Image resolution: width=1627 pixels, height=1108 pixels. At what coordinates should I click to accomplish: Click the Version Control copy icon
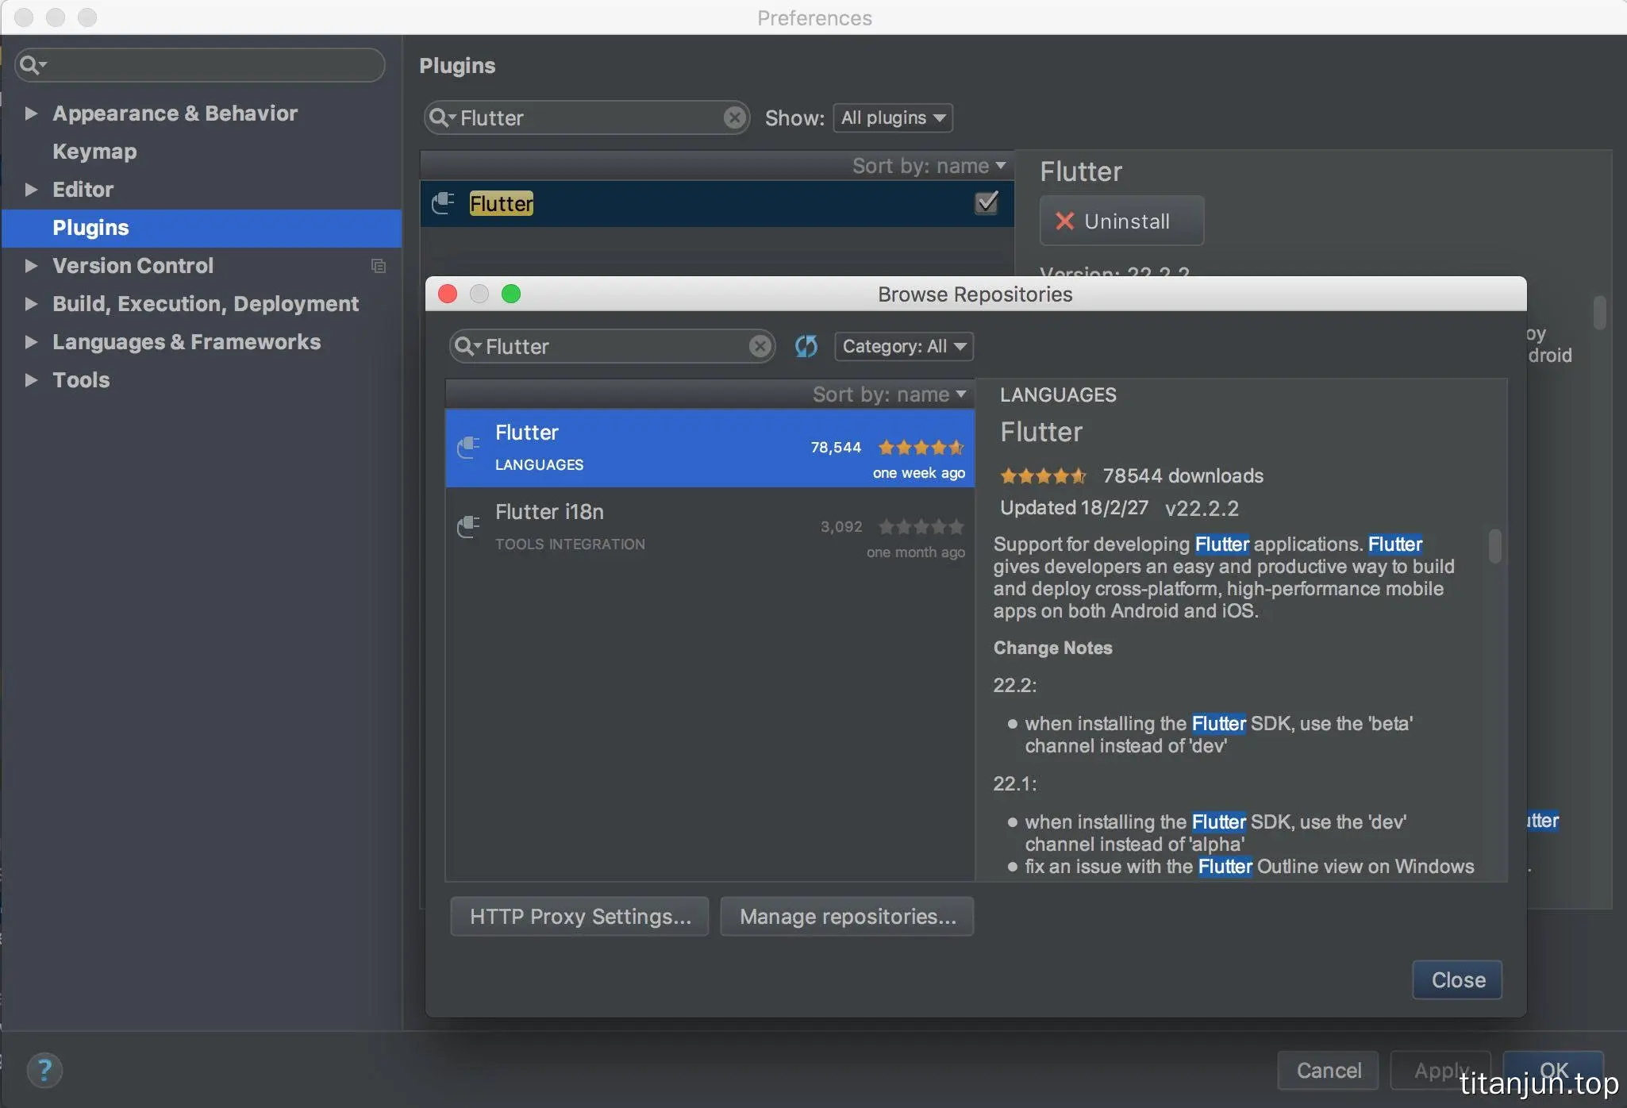tap(379, 266)
